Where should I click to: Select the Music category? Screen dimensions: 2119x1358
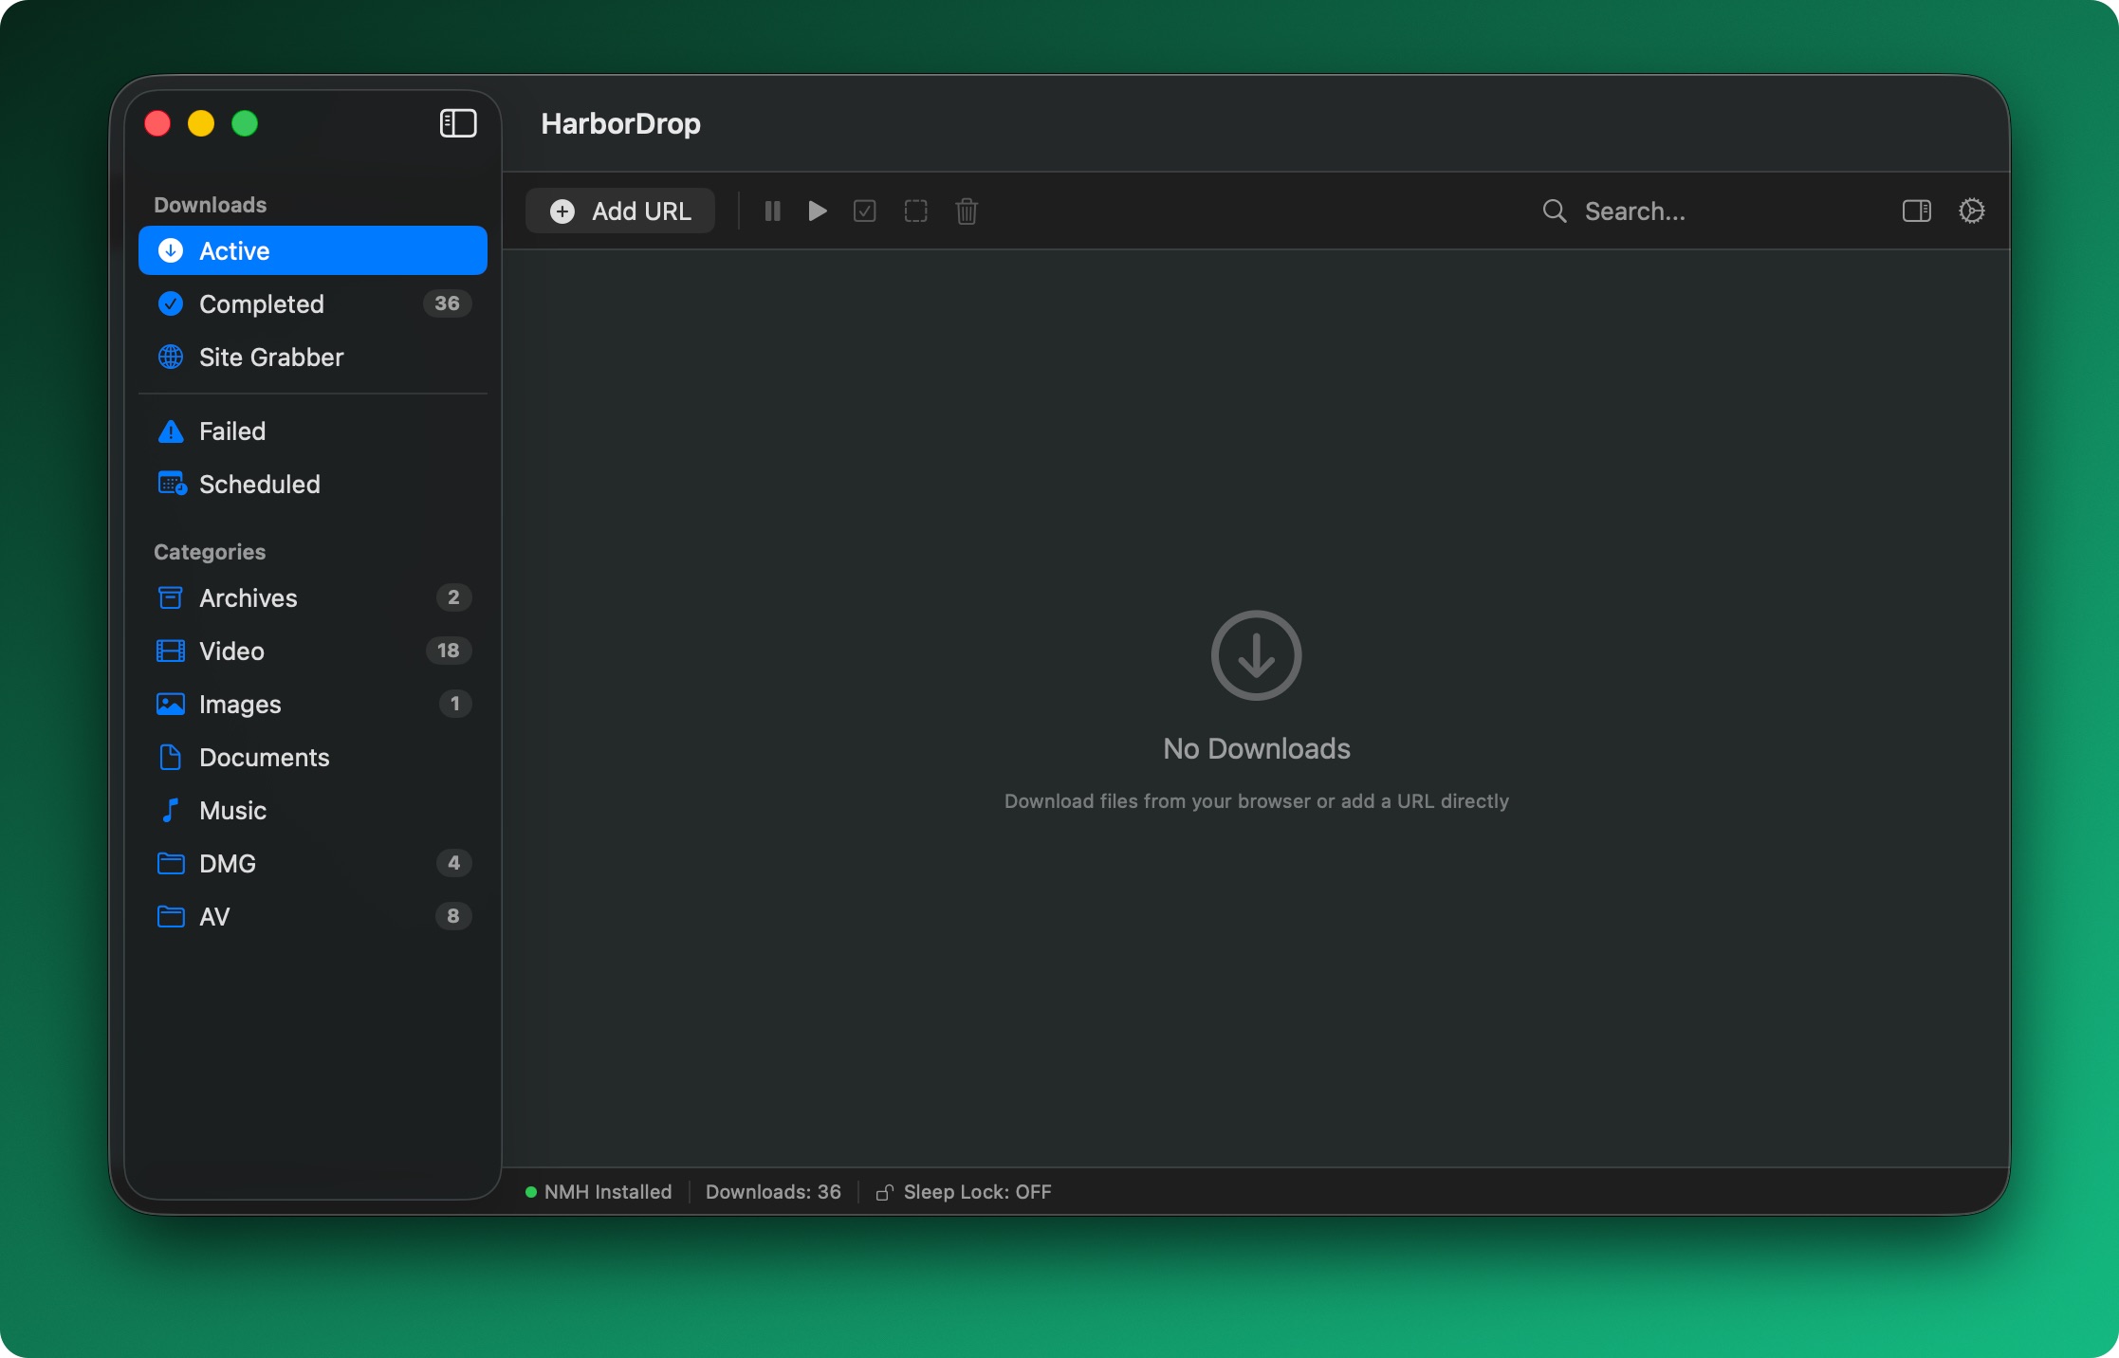[x=313, y=810]
